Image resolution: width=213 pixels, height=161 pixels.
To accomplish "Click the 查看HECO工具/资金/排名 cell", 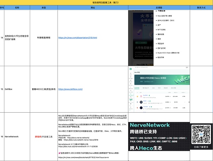I will tap(43, 89).
